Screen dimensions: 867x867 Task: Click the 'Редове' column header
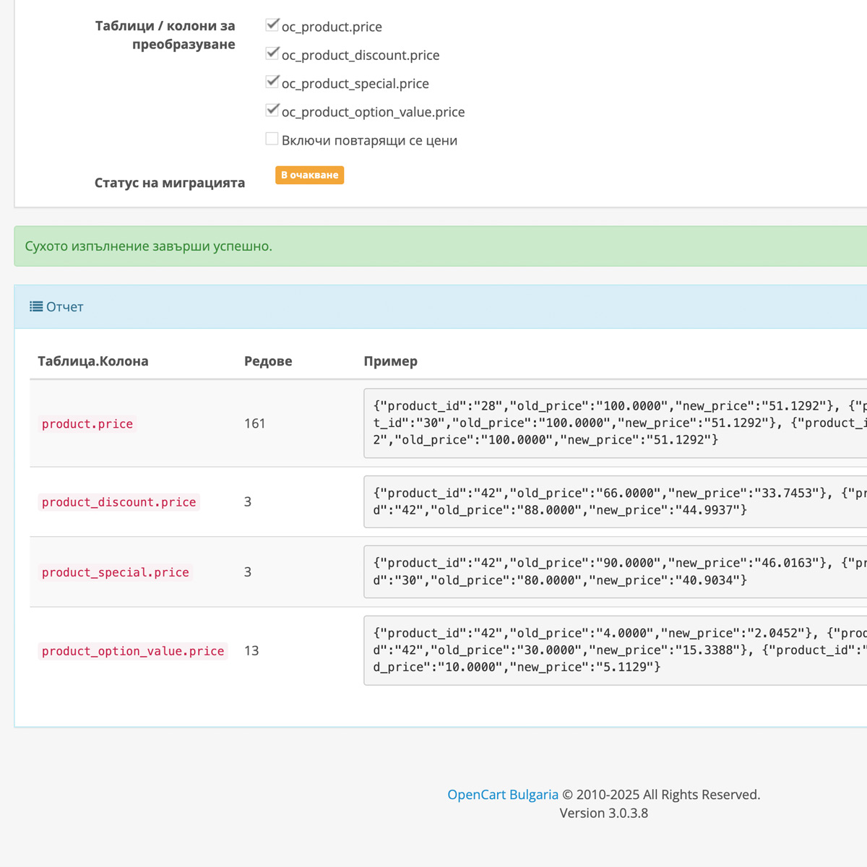coord(268,361)
